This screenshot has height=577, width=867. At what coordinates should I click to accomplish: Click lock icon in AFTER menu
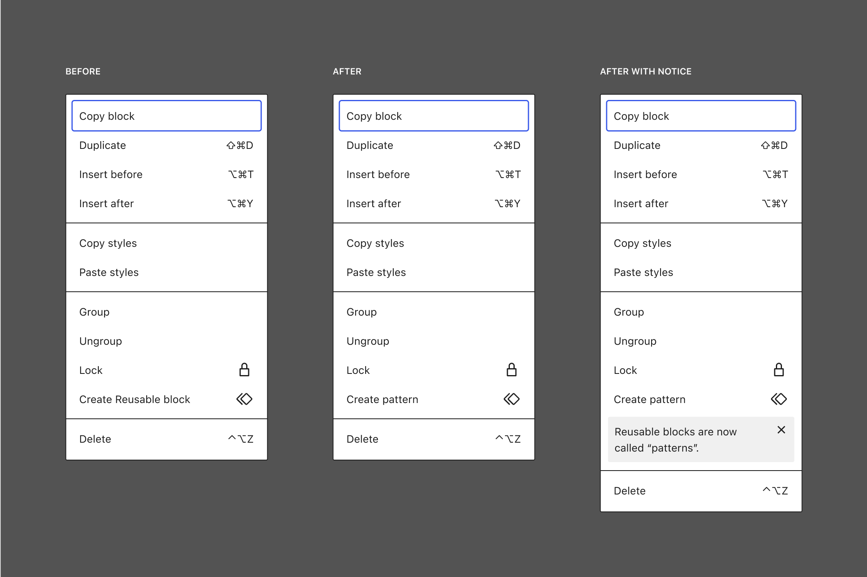coord(511,370)
